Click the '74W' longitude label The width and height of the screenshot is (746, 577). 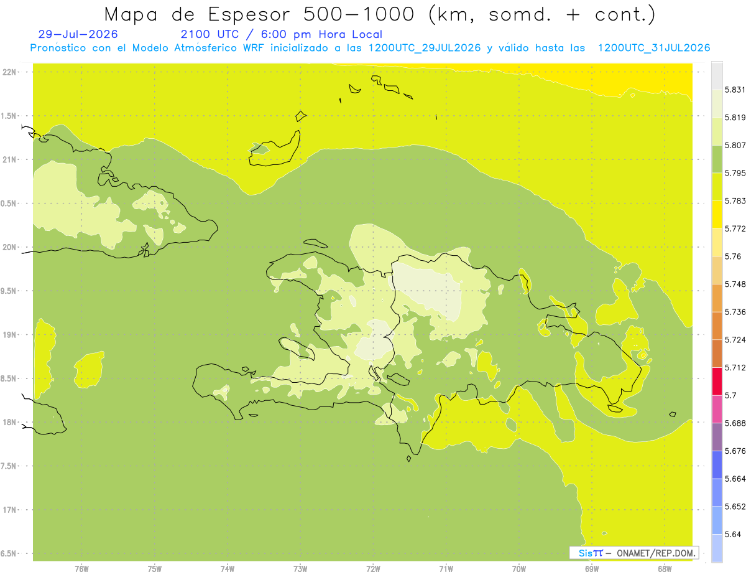coord(228,569)
